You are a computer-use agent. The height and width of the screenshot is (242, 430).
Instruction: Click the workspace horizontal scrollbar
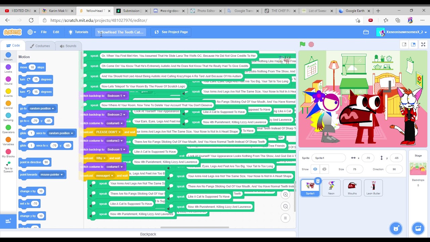click(x=194, y=228)
